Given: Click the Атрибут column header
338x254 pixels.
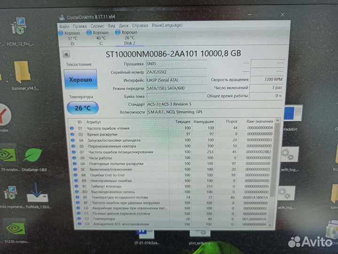Looking at the screenshot, I should (x=94, y=122).
